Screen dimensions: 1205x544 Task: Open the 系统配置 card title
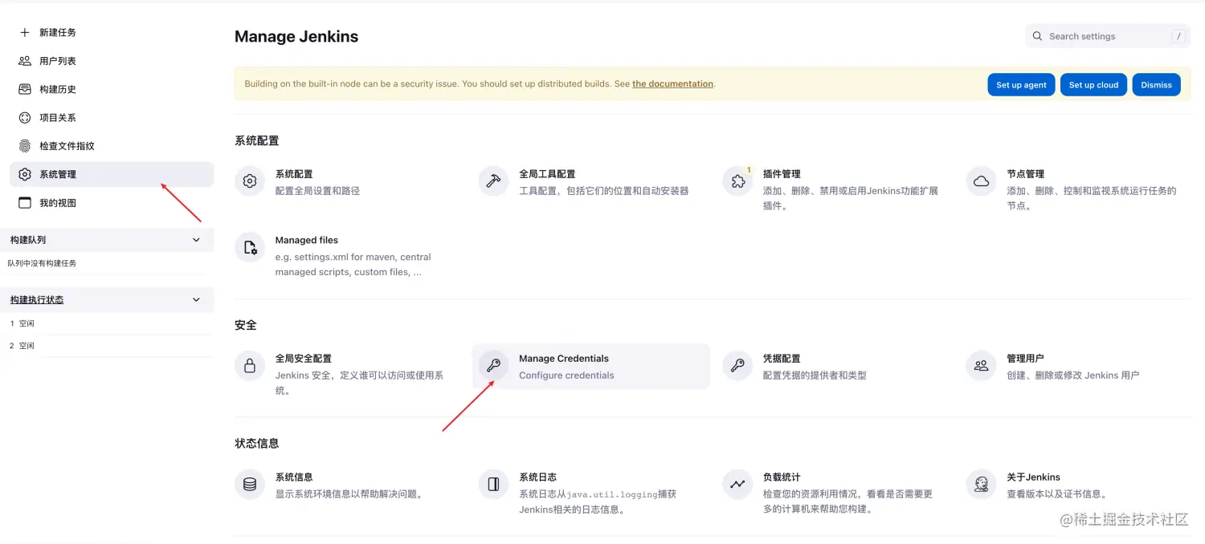[x=294, y=174]
